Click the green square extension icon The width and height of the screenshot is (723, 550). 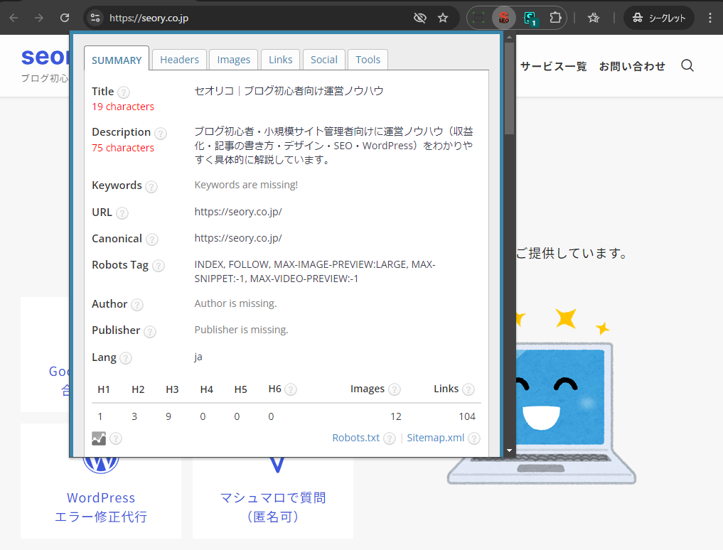[x=478, y=18]
